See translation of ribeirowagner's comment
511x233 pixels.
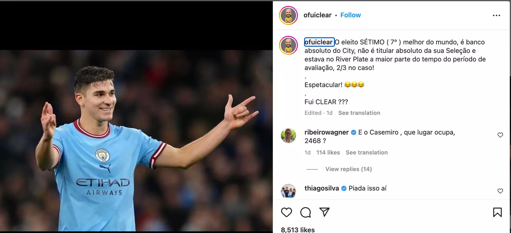(x=367, y=152)
